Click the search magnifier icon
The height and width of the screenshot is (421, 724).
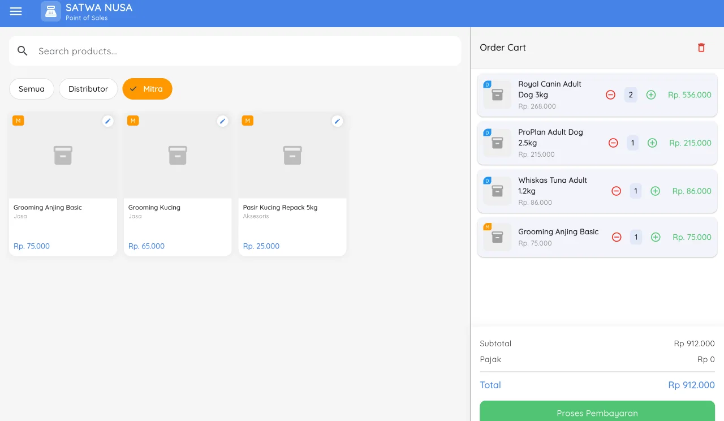click(x=23, y=51)
